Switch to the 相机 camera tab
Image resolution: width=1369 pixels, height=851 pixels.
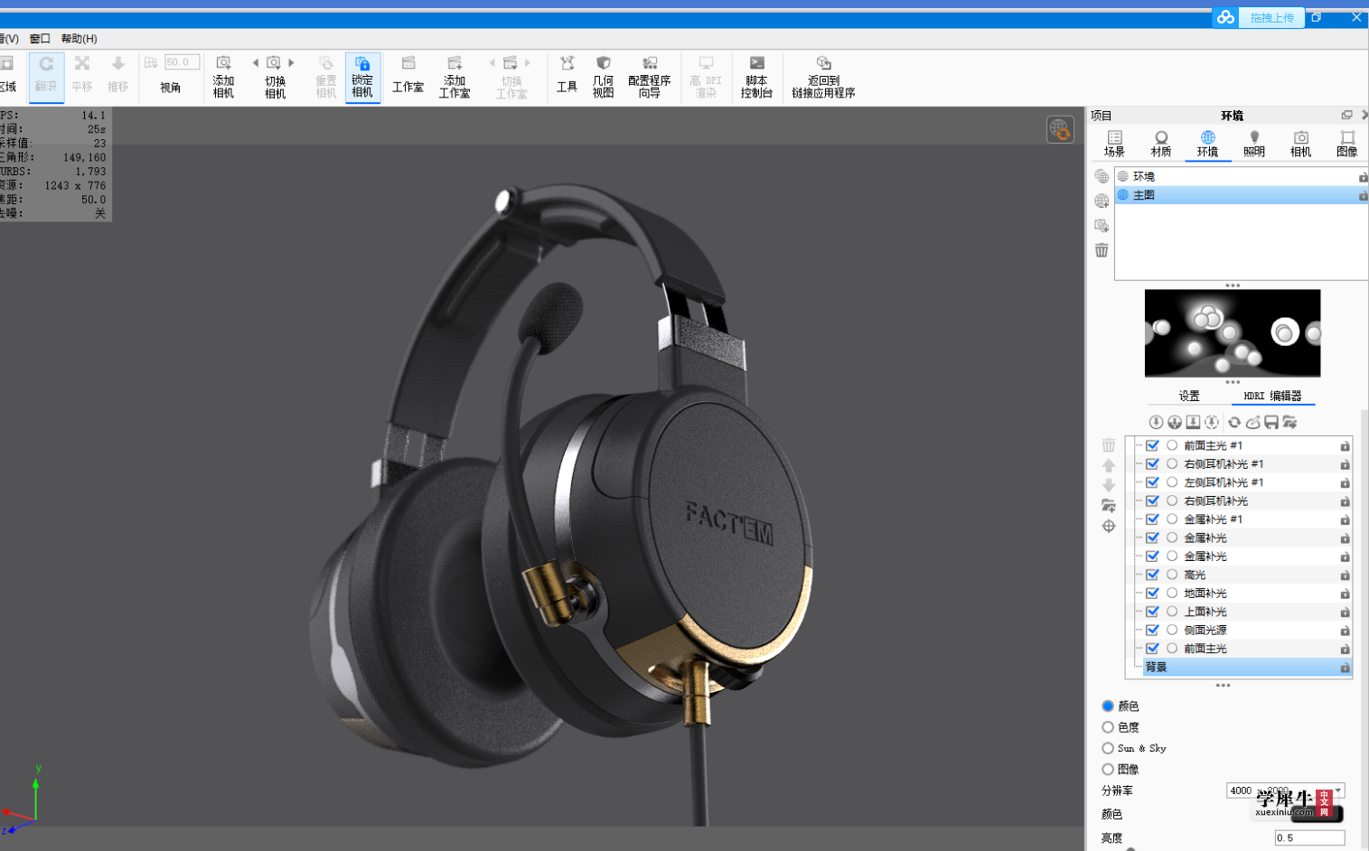(1300, 145)
